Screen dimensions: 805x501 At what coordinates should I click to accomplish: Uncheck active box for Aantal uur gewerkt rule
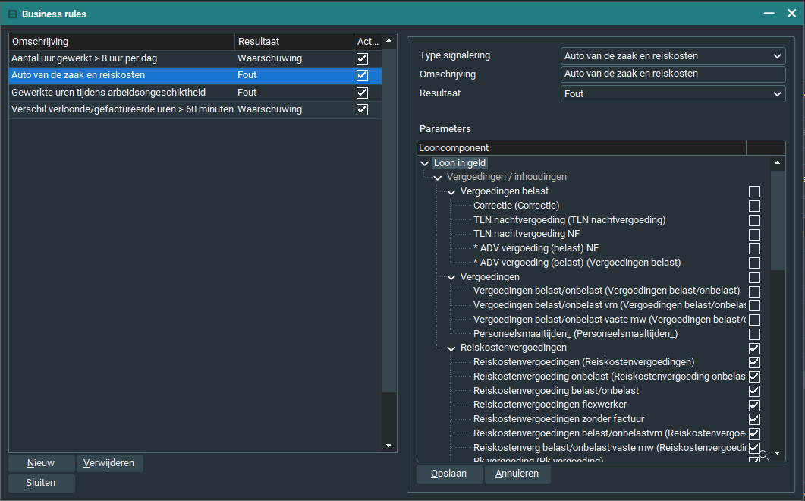coord(362,58)
